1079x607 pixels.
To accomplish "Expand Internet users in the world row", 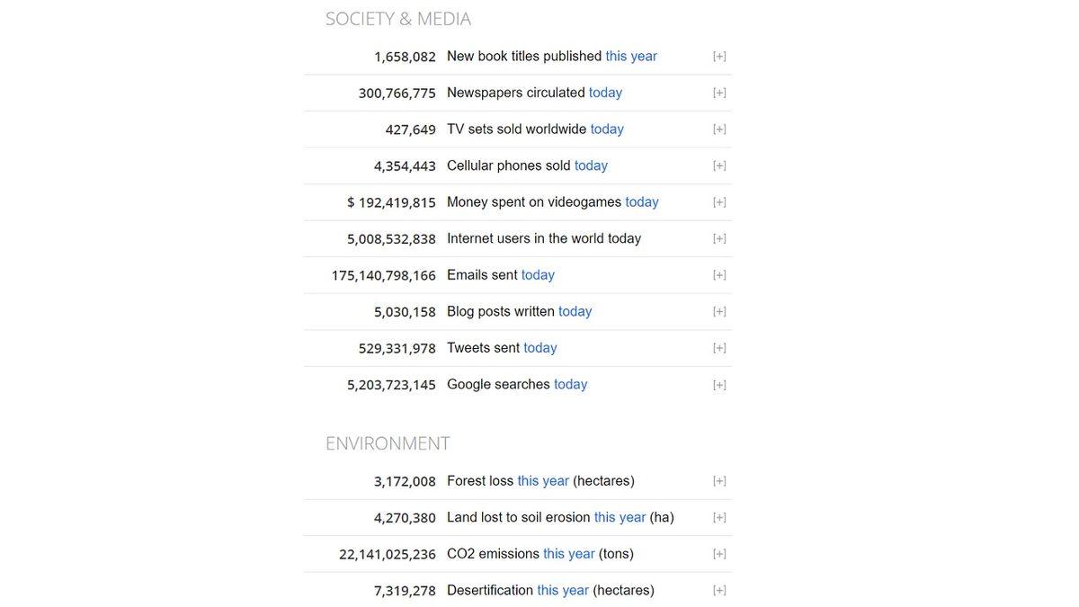I will (x=719, y=238).
